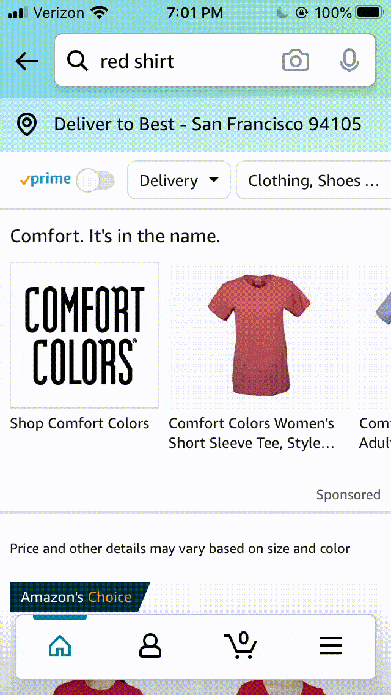Select the red Comfort Colors tee image
Image resolution: width=391 pixels, height=695 pixels.
click(258, 335)
